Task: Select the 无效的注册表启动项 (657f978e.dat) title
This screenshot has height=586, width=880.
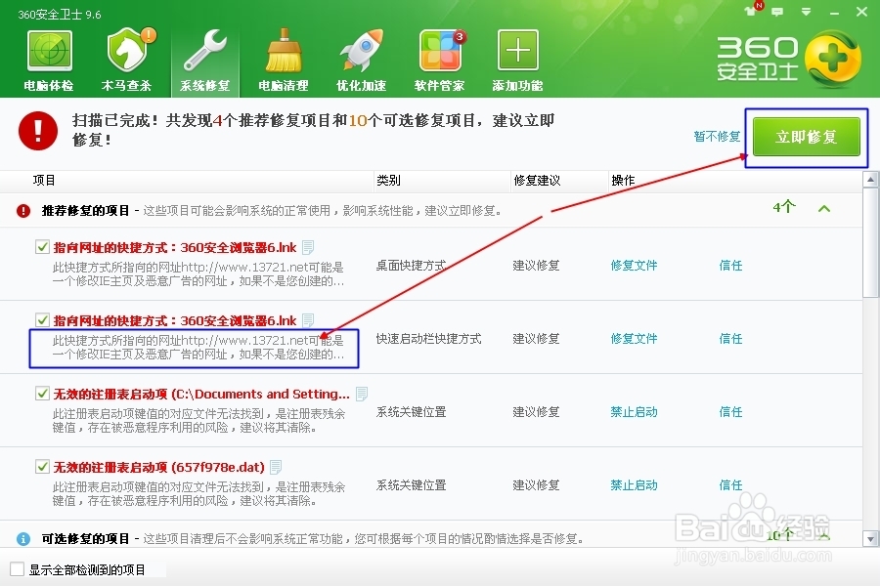Action: (158, 467)
